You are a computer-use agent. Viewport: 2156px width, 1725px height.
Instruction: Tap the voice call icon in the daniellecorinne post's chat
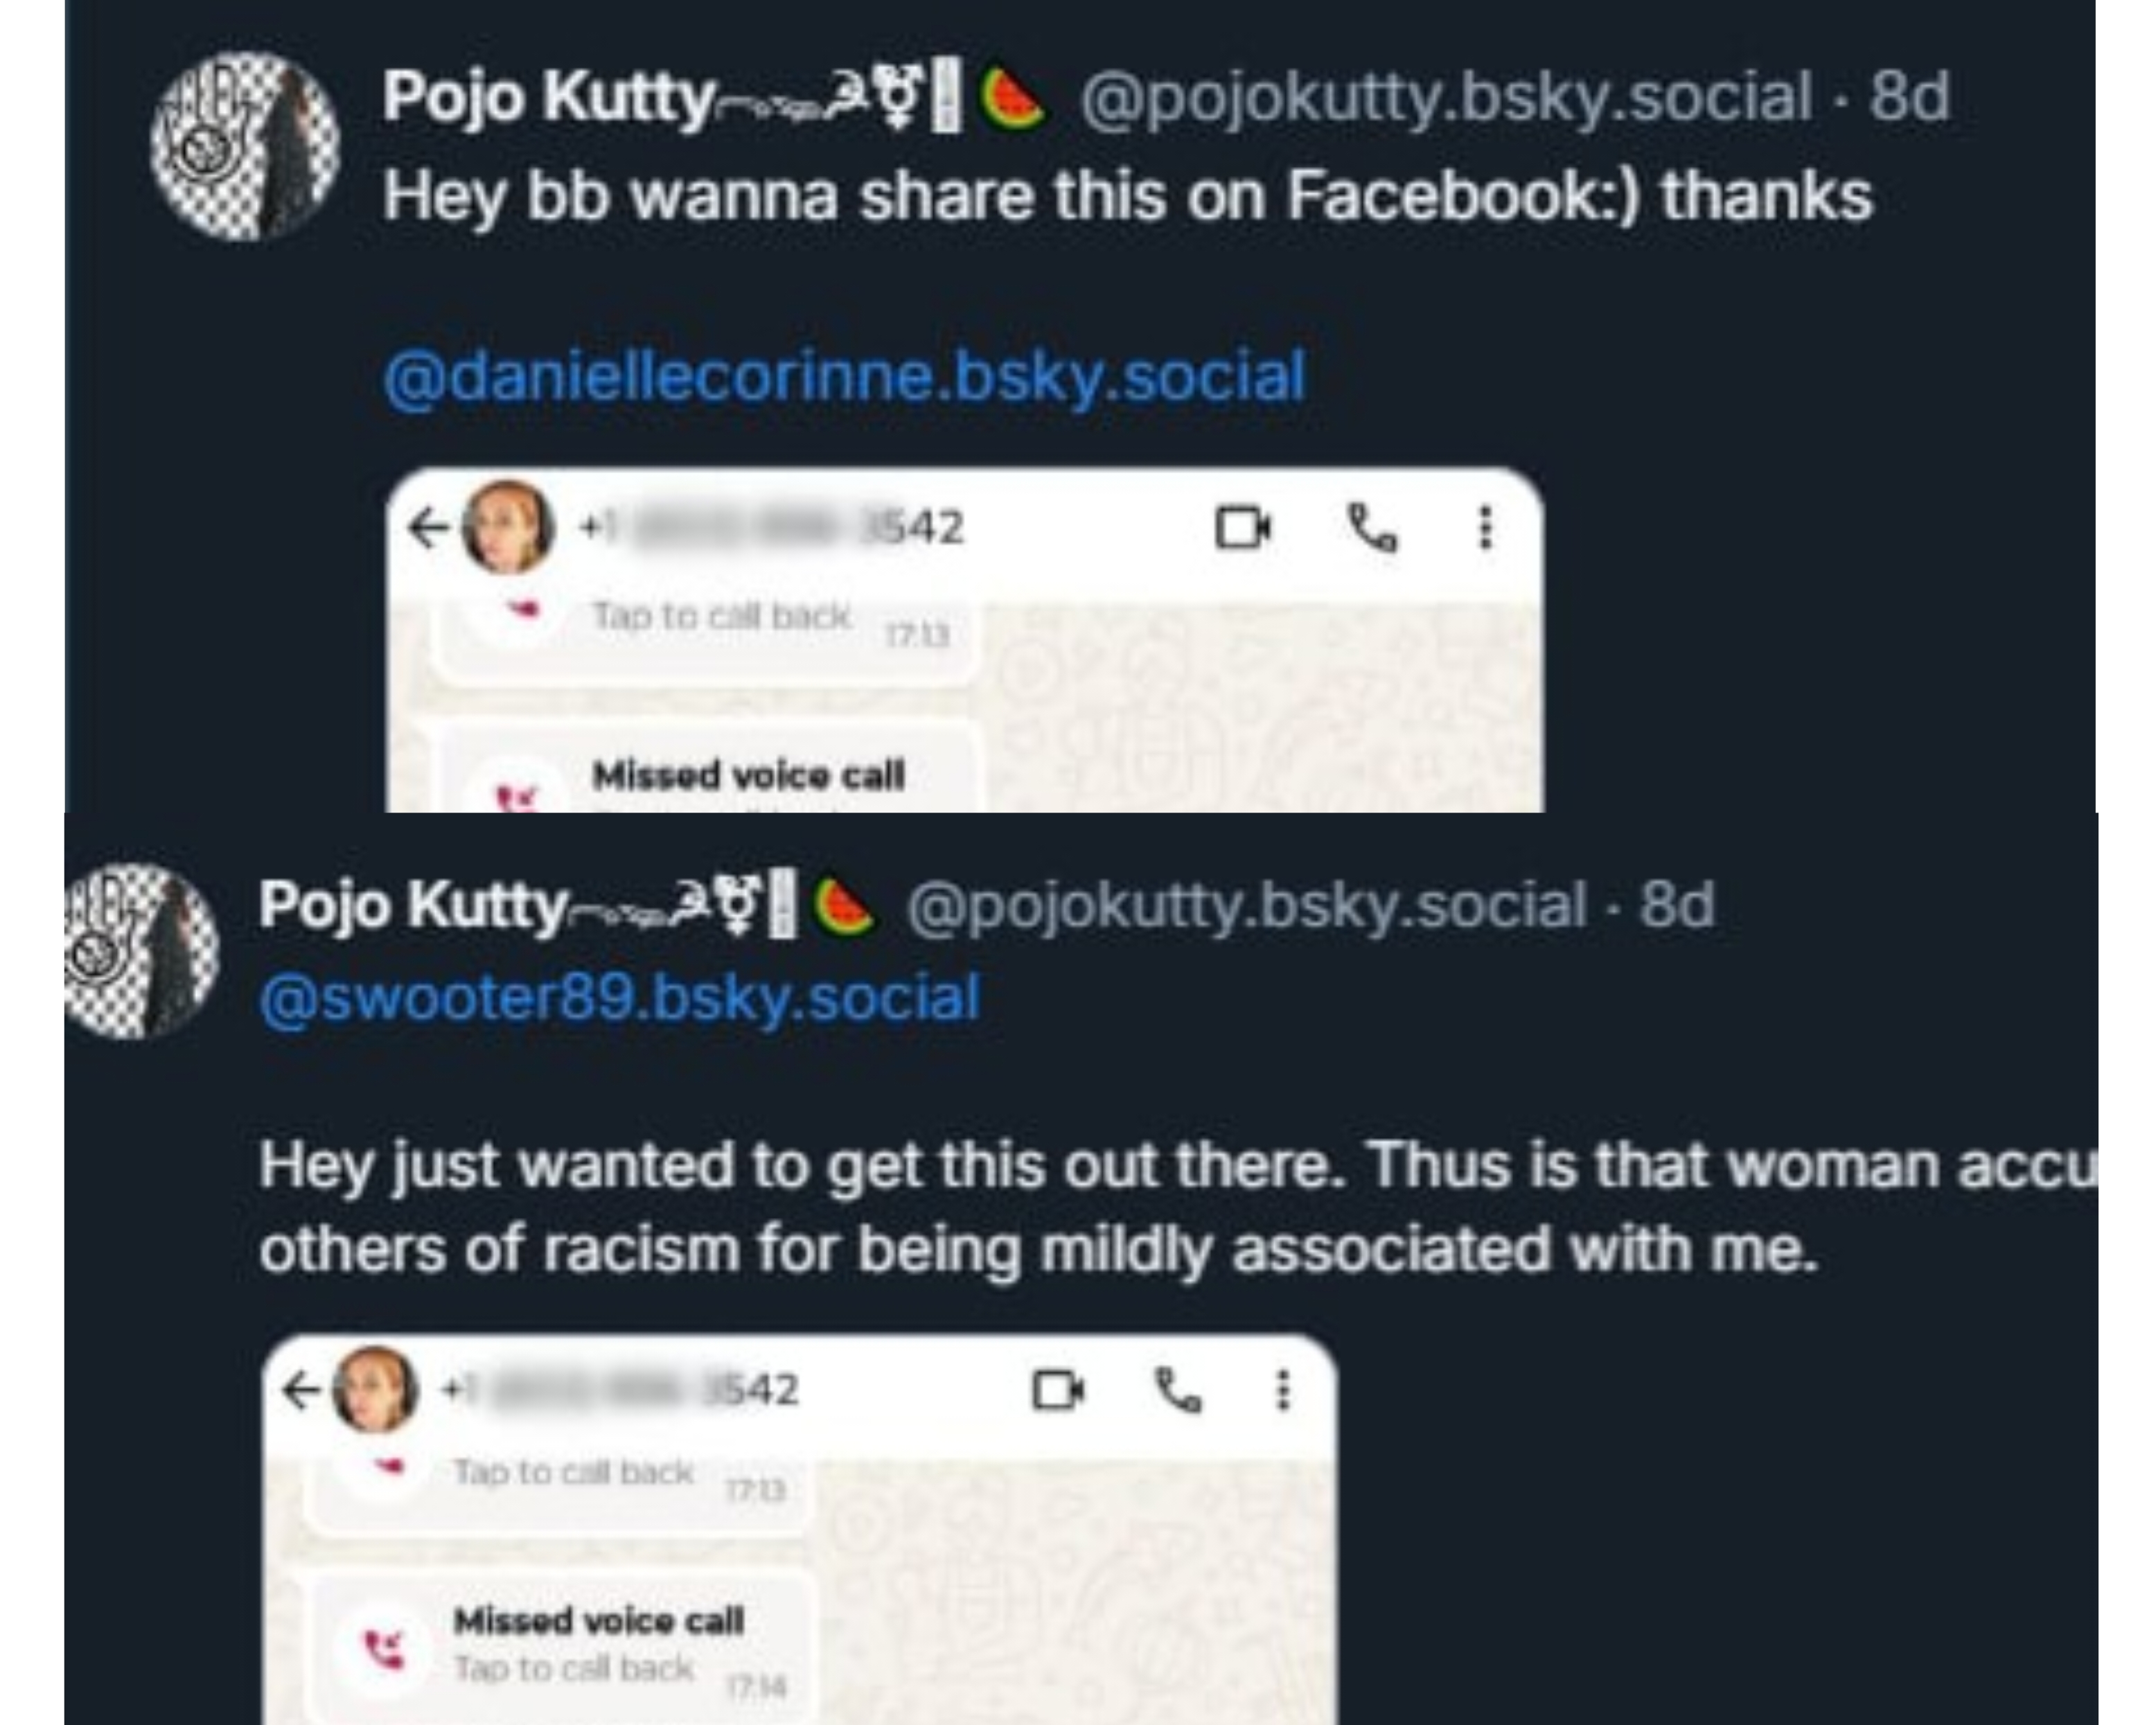(1372, 527)
